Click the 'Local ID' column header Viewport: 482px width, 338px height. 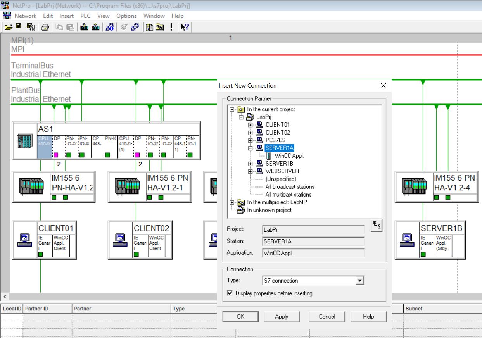click(x=12, y=309)
